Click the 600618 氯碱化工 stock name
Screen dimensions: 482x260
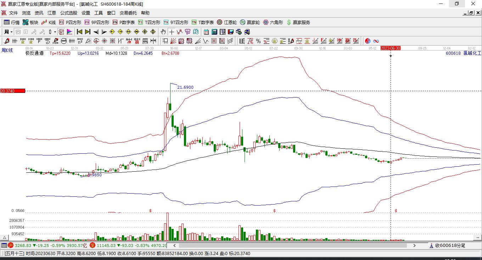click(464, 53)
